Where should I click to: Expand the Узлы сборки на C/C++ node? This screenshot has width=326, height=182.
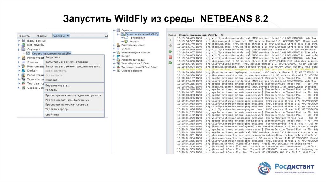(x=114, y=63)
